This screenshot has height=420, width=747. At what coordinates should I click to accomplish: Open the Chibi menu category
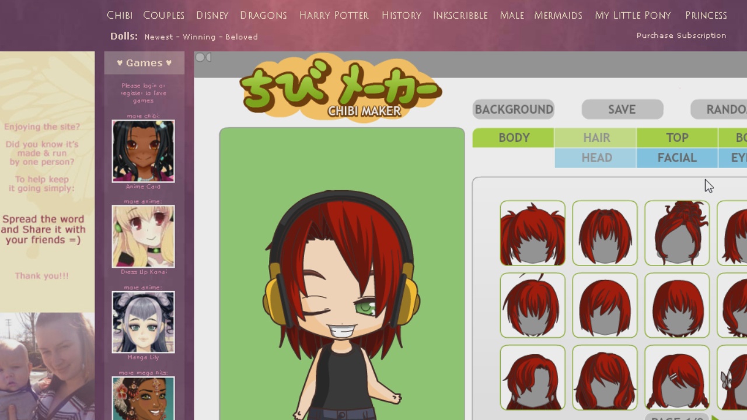(x=120, y=15)
